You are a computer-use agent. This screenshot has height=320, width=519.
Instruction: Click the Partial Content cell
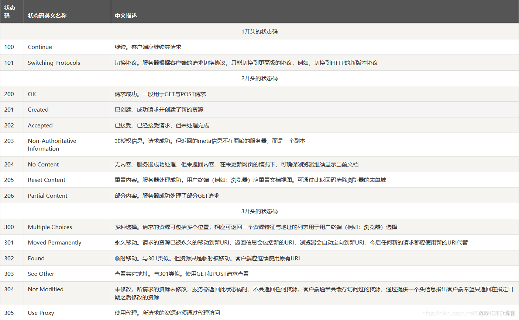point(67,196)
